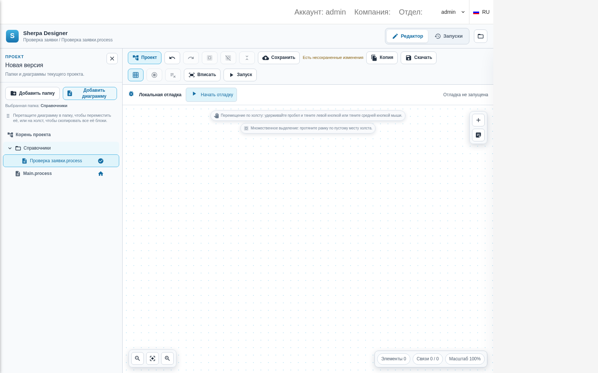The width and height of the screenshot is (598, 373).
Task: Switch to the Редактор tab
Action: (407, 36)
